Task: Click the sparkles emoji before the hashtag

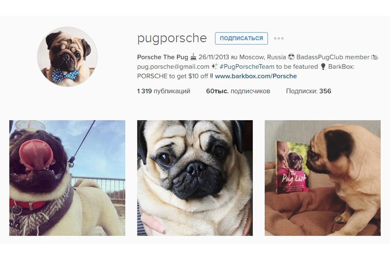Action: pyautogui.click(x=214, y=67)
